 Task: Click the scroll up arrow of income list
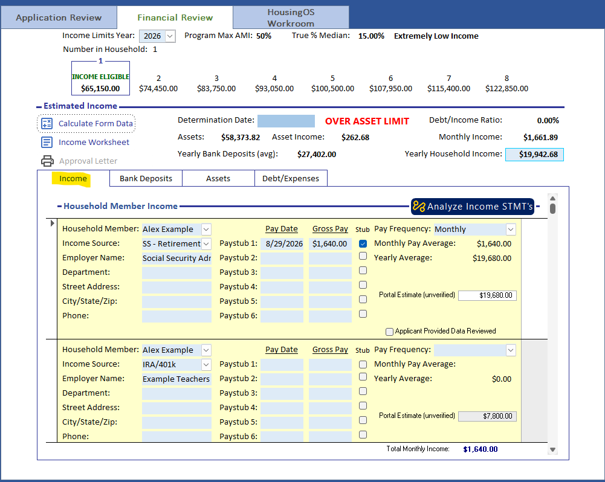(552, 198)
